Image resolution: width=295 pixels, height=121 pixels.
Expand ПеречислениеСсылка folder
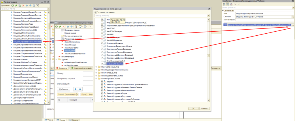97,67
